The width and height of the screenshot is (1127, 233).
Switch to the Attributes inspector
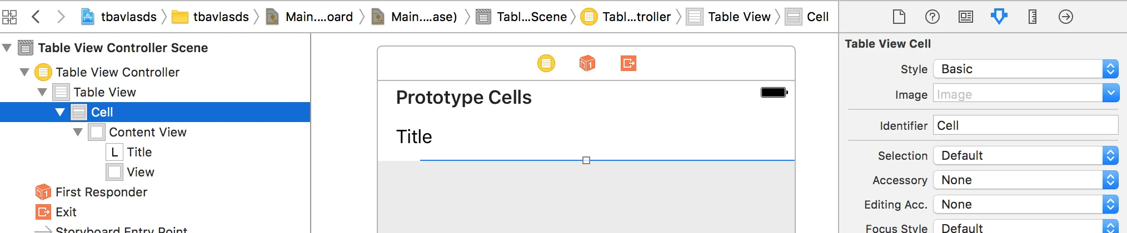coord(999,17)
